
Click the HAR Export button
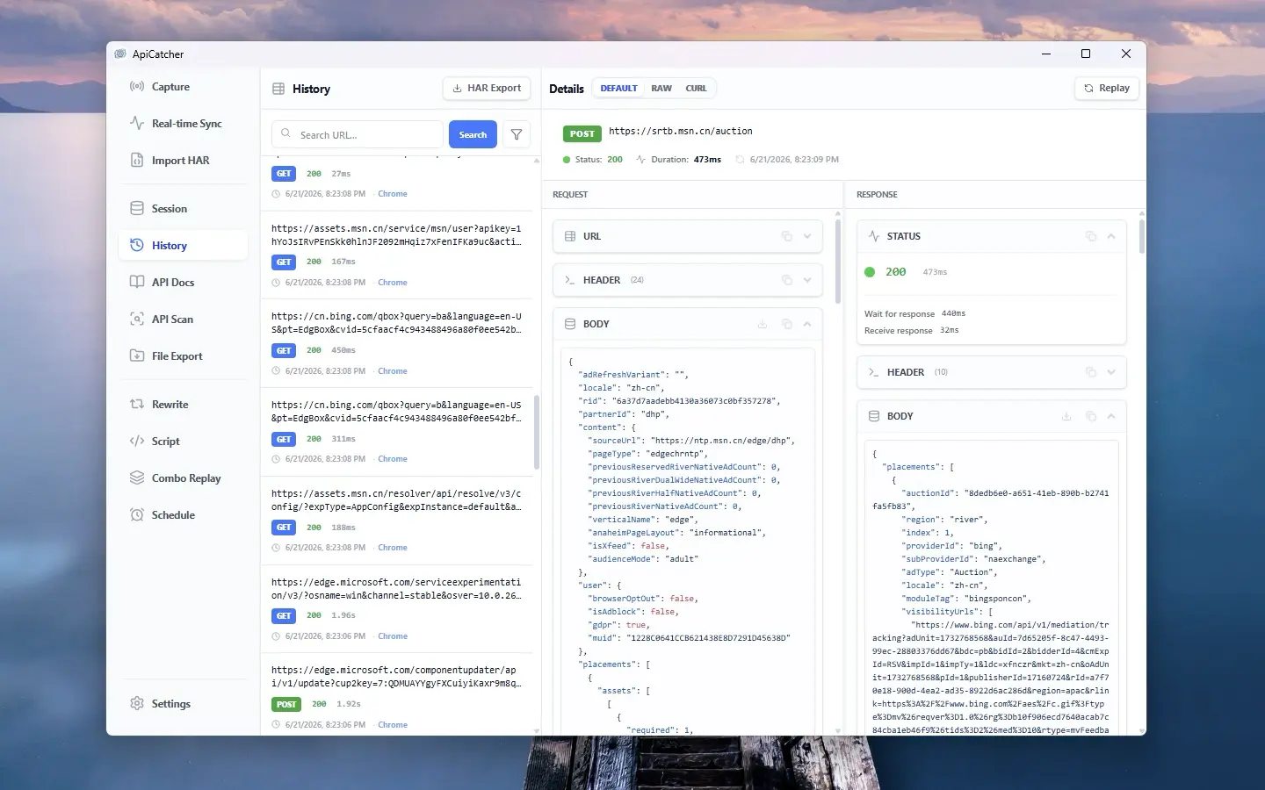(x=487, y=89)
